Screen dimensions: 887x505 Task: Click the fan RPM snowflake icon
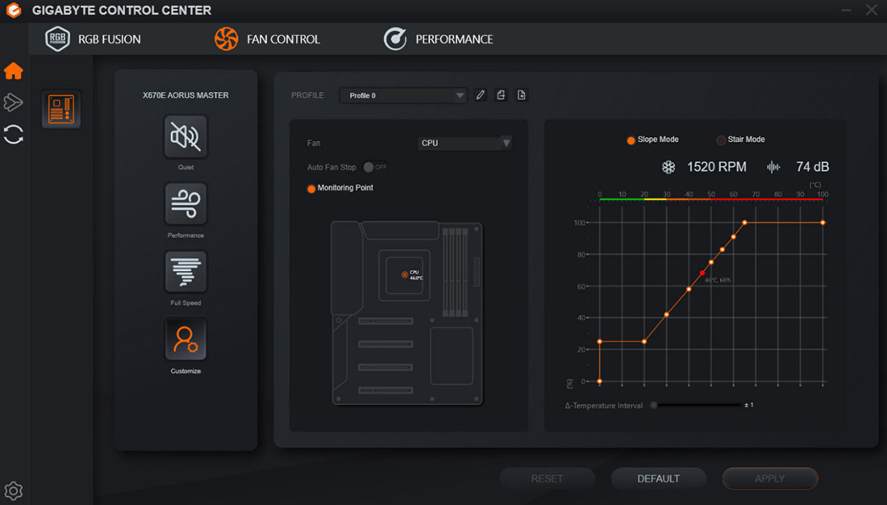click(668, 167)
